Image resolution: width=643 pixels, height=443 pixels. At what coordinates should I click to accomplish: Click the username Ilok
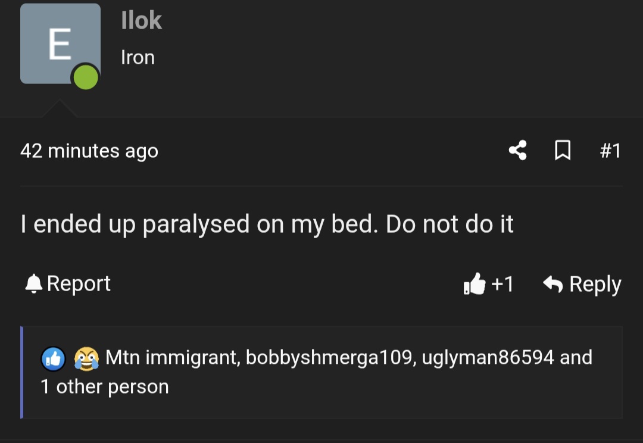click(141, 20)
